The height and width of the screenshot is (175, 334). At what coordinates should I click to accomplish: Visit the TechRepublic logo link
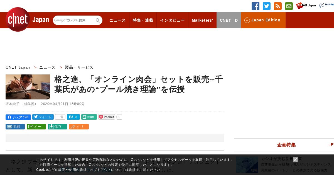[x=326, y=6]
